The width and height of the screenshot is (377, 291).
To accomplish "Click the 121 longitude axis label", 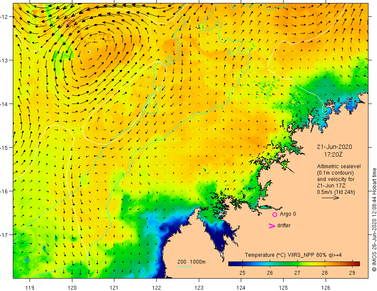I will [x=114, y=288].
